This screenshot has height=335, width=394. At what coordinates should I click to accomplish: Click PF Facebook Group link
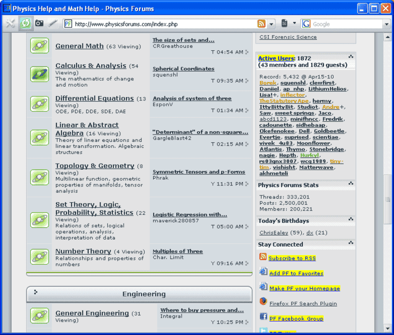click(x=296, y=318)
